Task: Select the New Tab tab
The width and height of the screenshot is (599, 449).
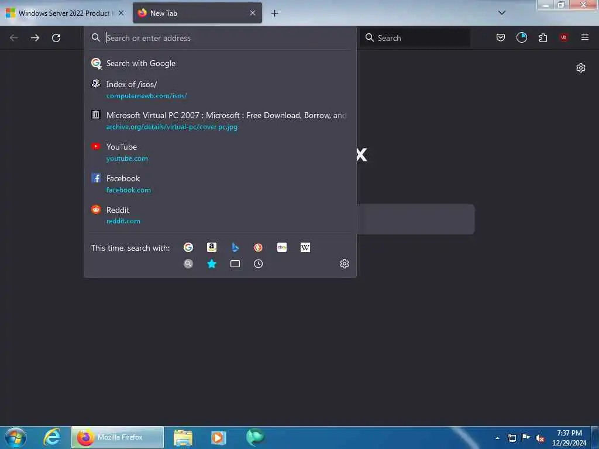Action: point(198,13)
